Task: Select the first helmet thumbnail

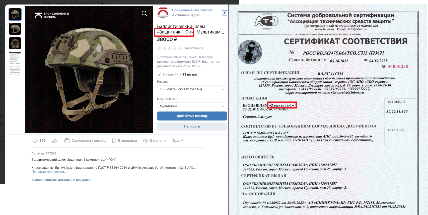Action: click(15, 14)
